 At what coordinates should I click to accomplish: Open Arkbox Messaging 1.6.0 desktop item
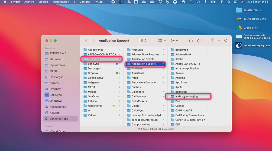point(239,46)
